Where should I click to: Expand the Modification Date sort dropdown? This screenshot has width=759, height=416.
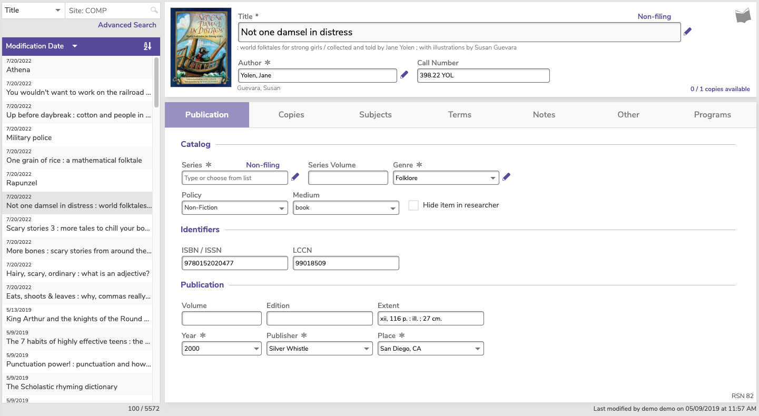coord(75,46)
